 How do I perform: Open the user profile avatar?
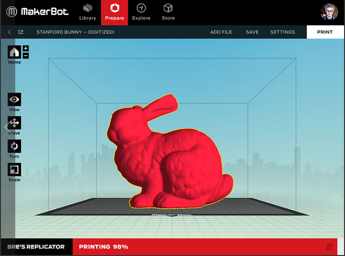[329, 12]
